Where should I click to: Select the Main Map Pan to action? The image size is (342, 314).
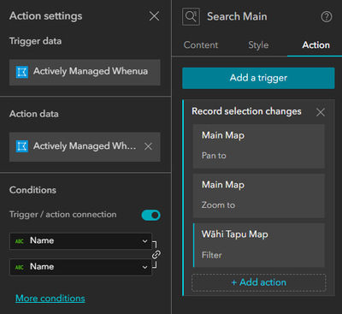pyautogui.click(x=259, y=146)
